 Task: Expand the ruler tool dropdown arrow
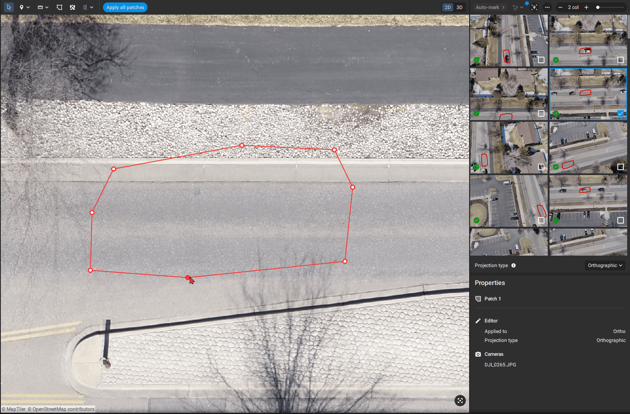click(x=47, y=7)
